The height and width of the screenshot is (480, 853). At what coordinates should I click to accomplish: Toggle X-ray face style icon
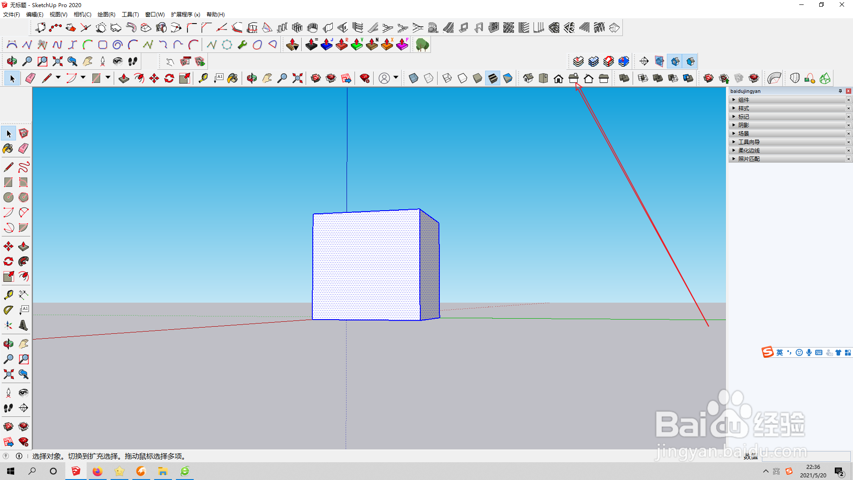click(413, 79)
